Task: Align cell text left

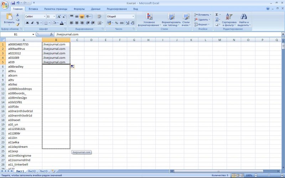Action: point(72,23)
